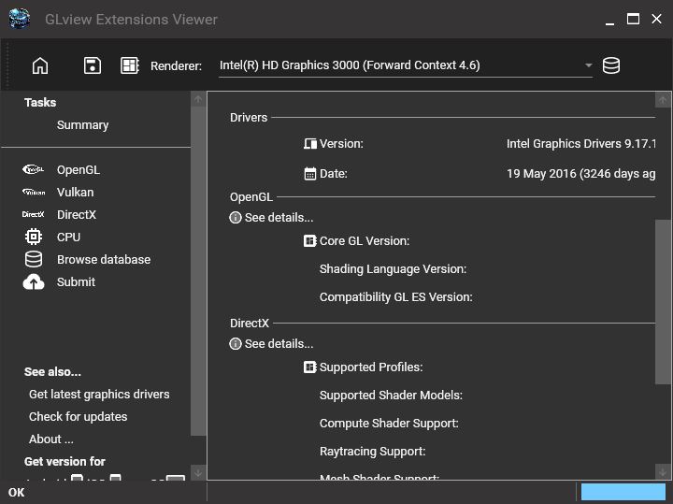Click the See also... heading
The width and height of the screenshot is (673, 504).
(52, 372)
